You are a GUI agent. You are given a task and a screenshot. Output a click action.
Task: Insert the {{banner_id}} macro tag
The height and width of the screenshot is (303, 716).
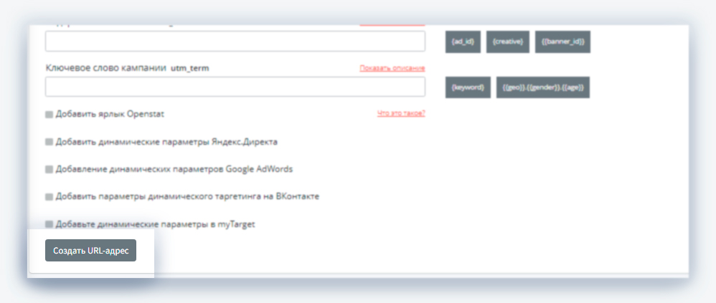tap(562, 42)
